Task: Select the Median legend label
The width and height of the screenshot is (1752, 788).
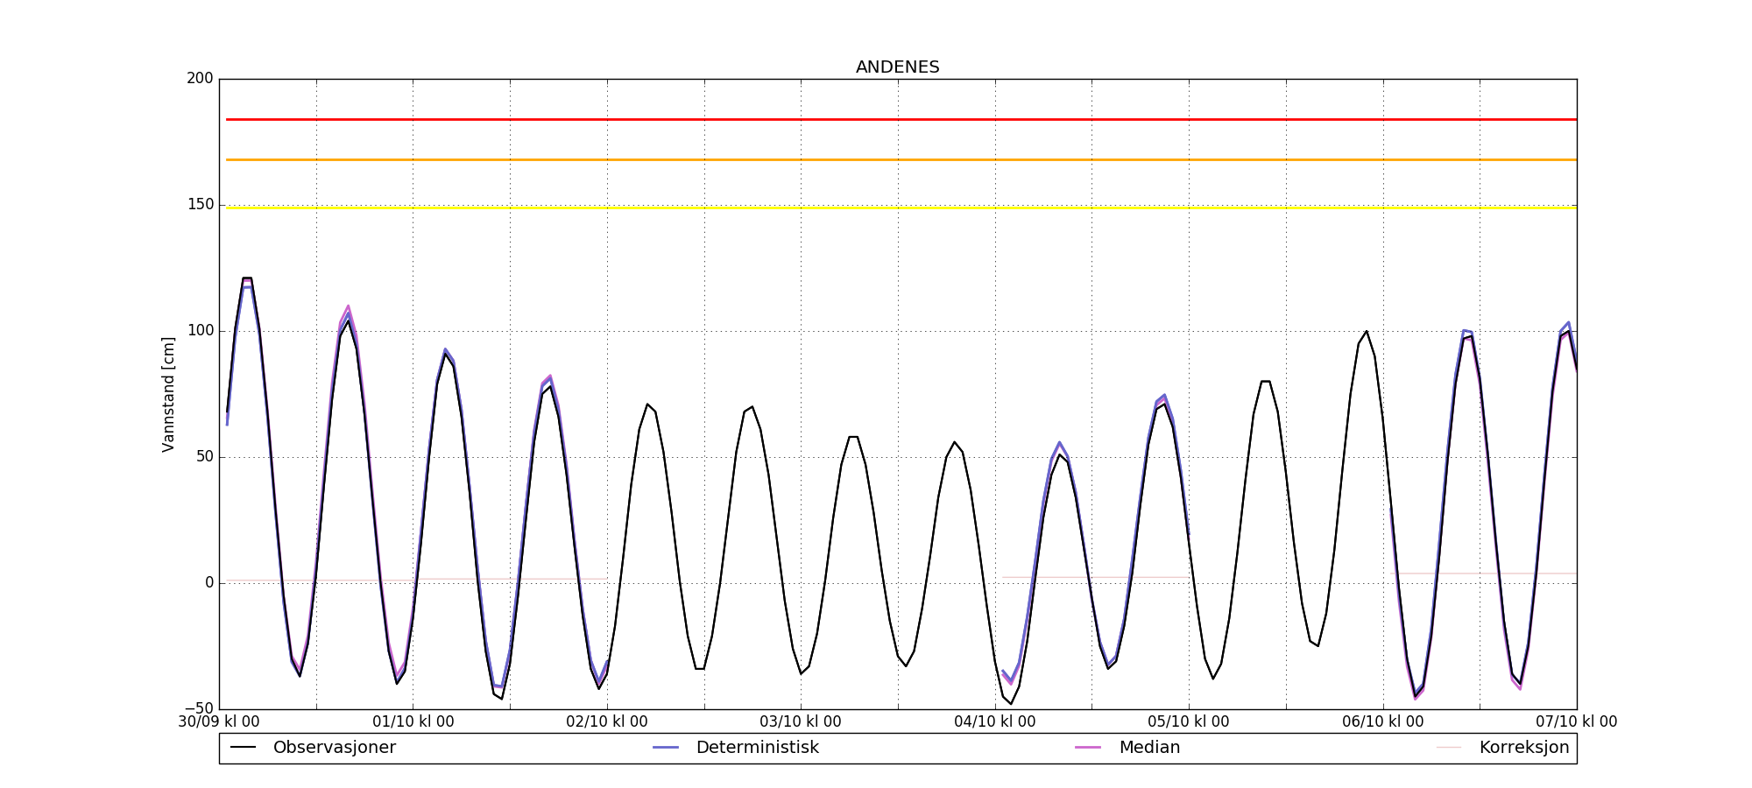Action: click(x=1149, y=748)
